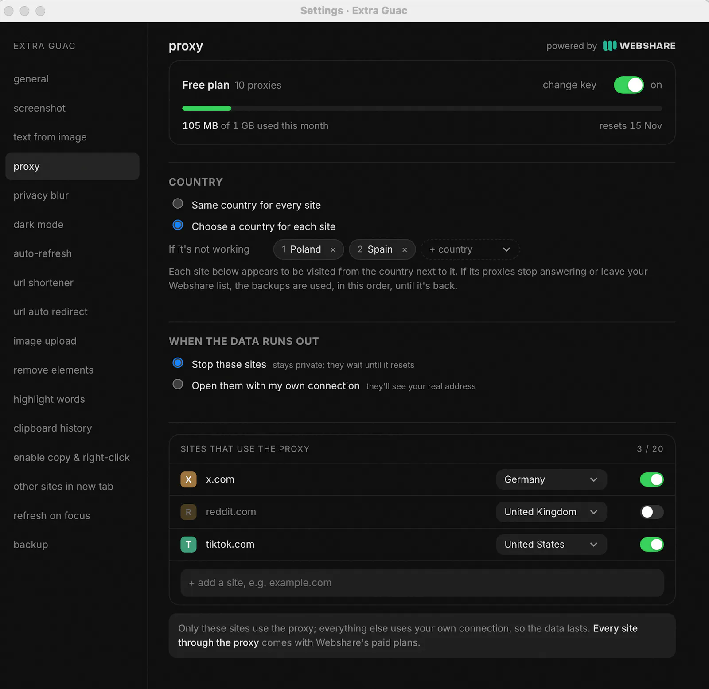Select Same country for every site

[178, 204]
